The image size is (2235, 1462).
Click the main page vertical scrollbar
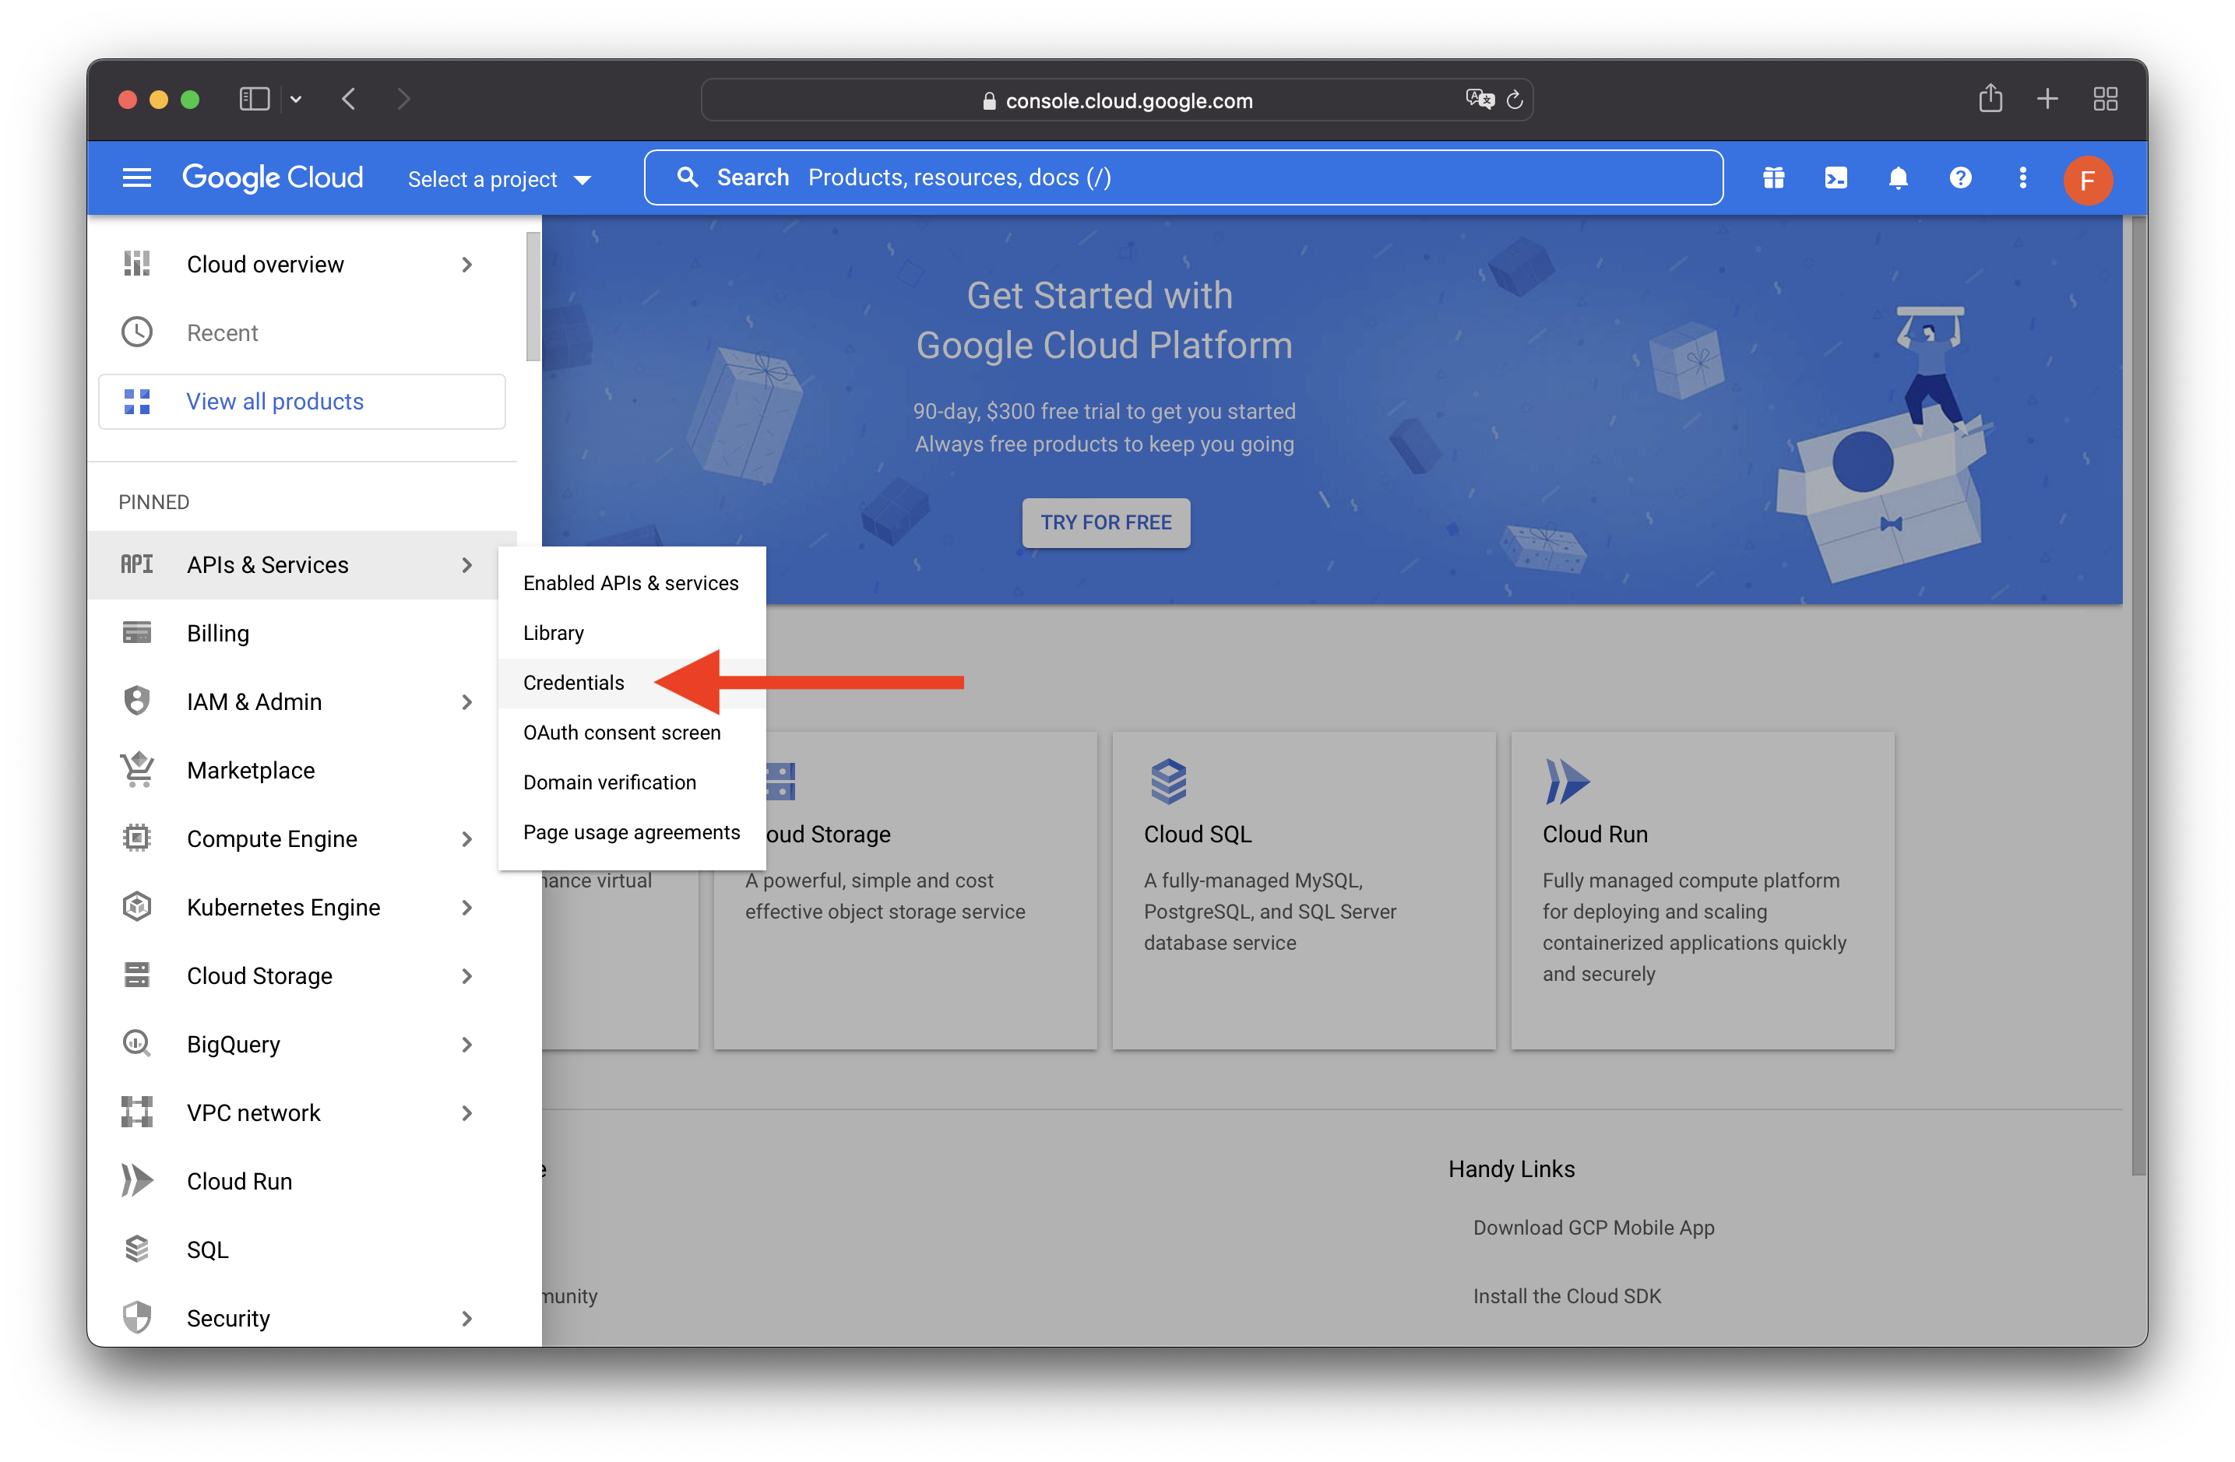point(2138,695)
